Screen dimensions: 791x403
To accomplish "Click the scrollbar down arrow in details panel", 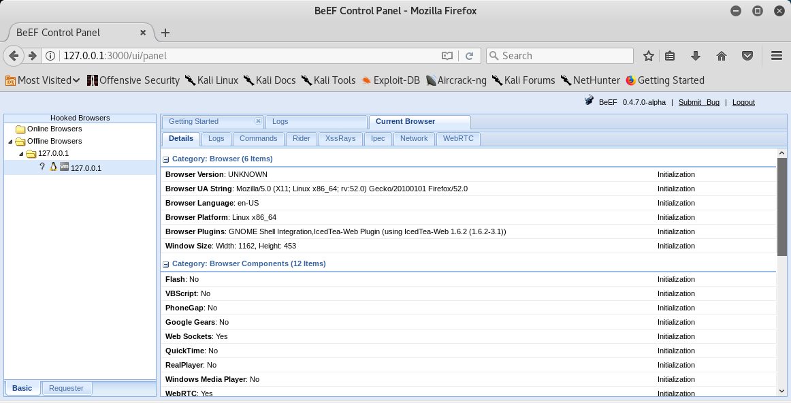I will [x=782, y=391].
